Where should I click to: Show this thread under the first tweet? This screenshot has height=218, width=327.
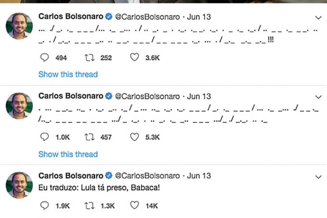coord(68,74)
